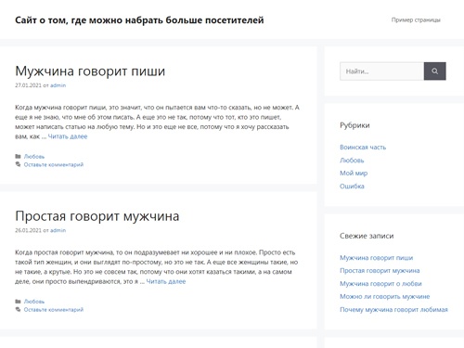Click folder icon under Простая говорит мужчина post
464x348 pixels.
[x=18, y=301]
